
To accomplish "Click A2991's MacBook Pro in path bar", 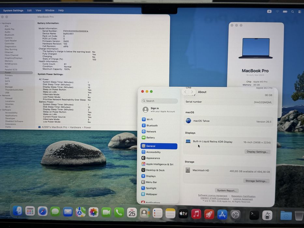I will [54, 127].
